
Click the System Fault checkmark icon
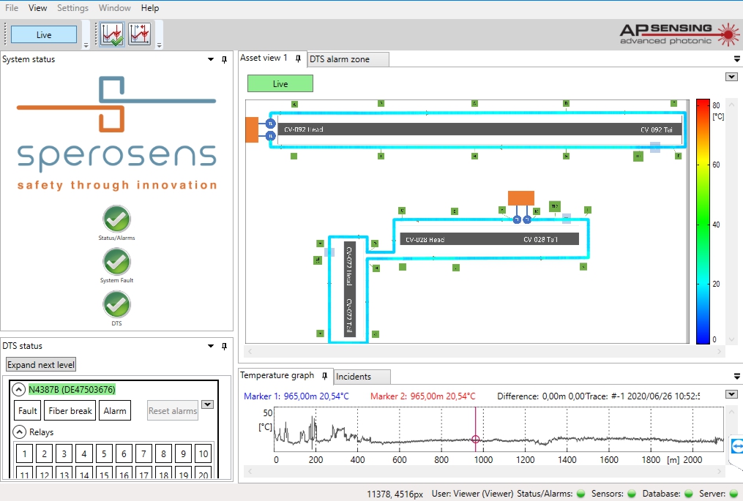pos(116,261)
